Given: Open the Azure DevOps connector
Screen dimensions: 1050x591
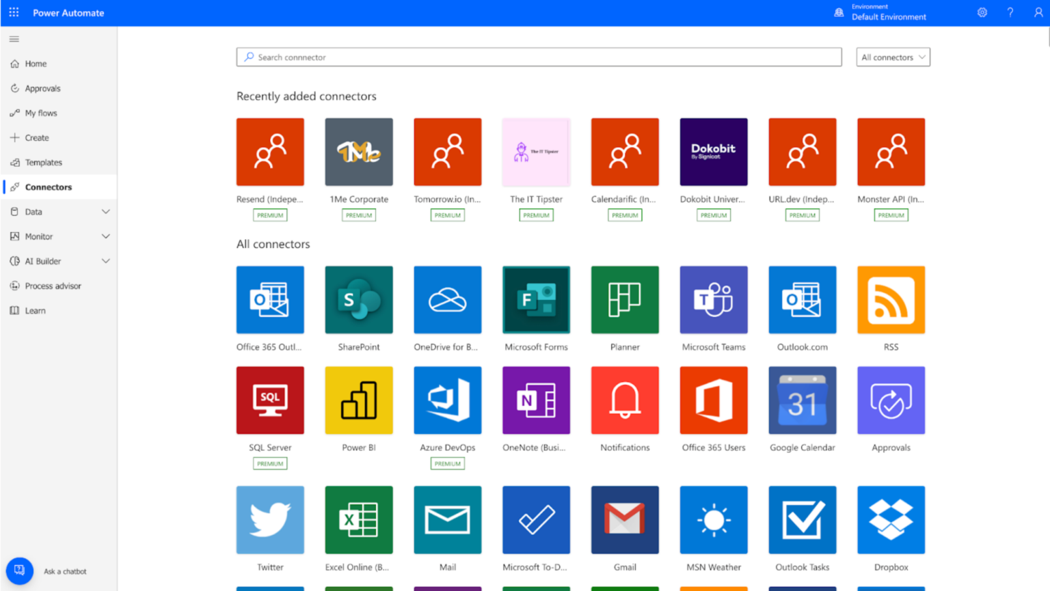Looking at the screenshot, I should pyautogui.click(x=447, y=400).
